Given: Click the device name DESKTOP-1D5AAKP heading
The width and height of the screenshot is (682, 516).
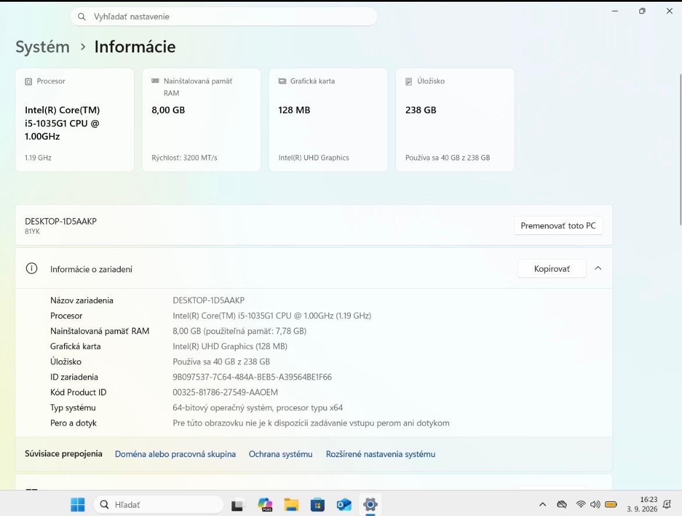Looking at the screenshot, I should coord(61,221).
